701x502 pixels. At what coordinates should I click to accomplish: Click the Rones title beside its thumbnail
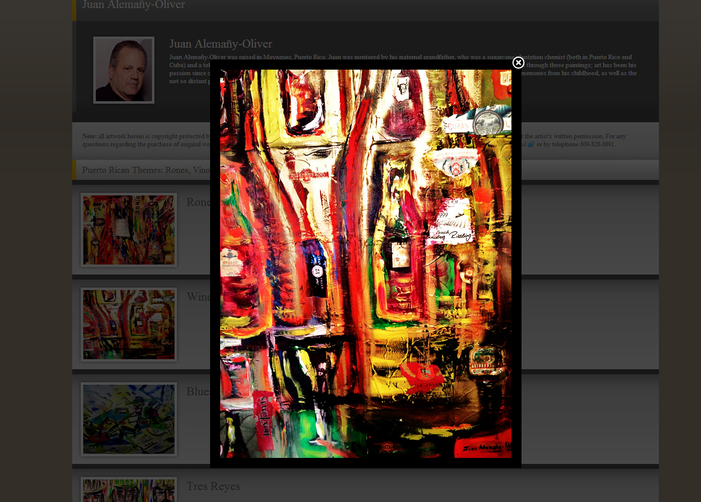(198, 202)
